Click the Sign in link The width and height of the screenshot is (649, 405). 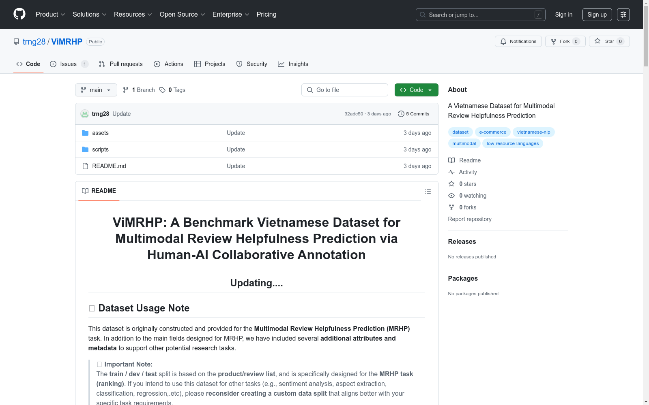coord(564,15)
